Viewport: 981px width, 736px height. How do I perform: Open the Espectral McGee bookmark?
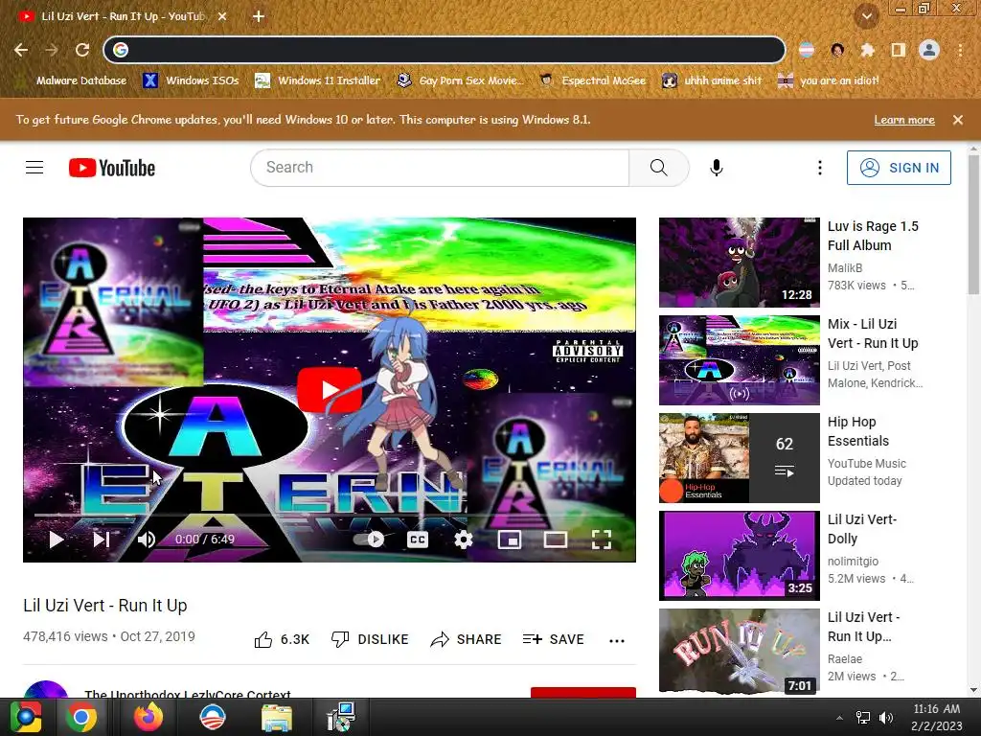pos(593,80)
